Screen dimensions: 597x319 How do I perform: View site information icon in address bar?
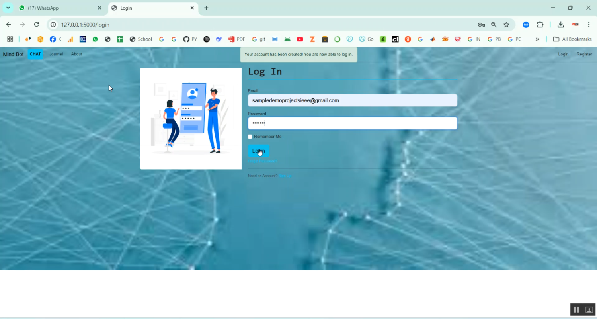coord(53,25)
